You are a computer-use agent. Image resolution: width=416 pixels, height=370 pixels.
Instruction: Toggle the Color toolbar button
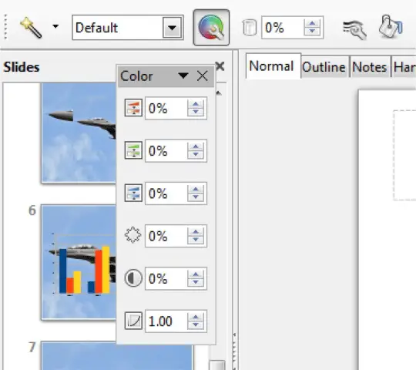click(211, 28)
